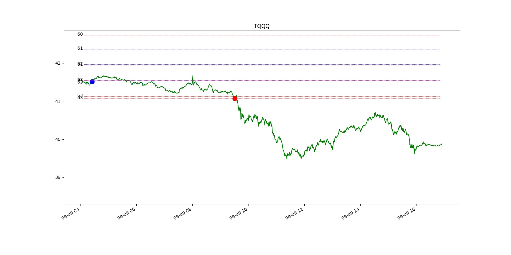Click the x-axis label 08-09 10
511x255 pixels.
coord(239,213)
